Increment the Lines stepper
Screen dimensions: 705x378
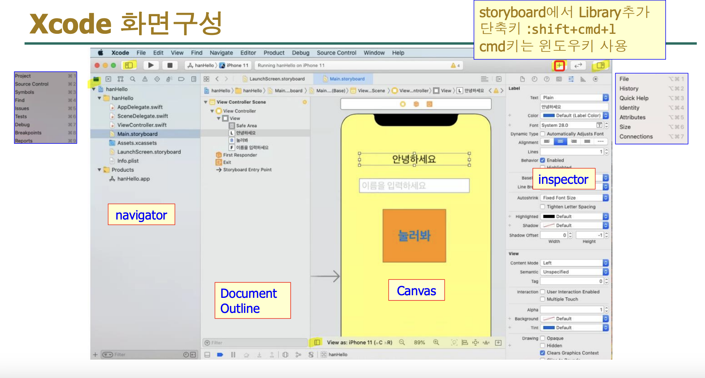tap(606, 150)
